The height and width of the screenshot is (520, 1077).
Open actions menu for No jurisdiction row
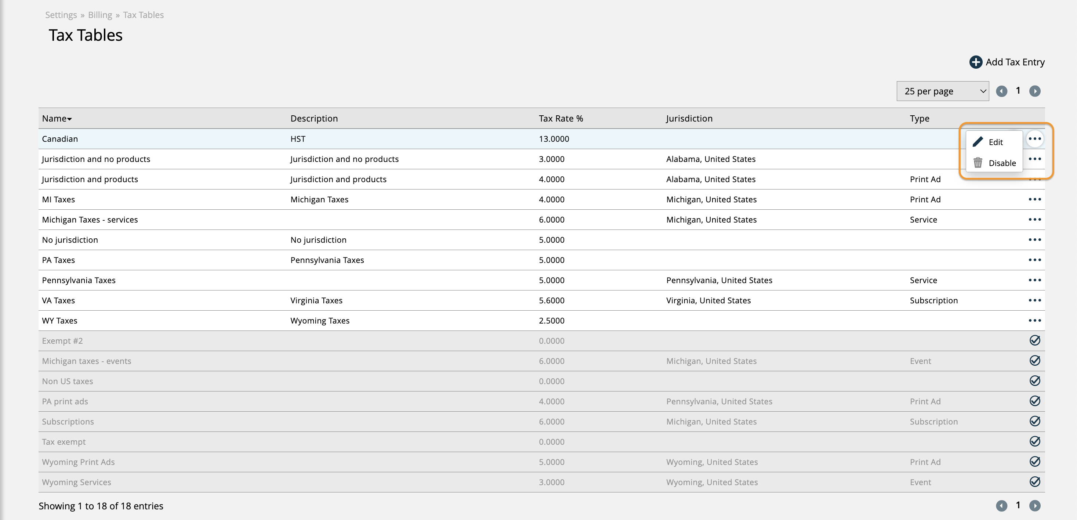(1034, 240)
